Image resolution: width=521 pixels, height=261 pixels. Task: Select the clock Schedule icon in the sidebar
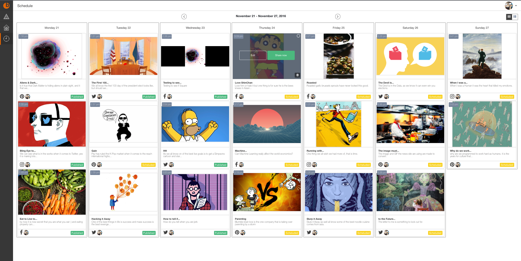tap(6, 39)
